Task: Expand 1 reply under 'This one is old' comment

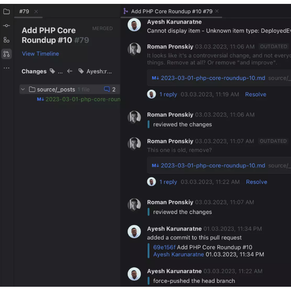Action: [168, 182]
